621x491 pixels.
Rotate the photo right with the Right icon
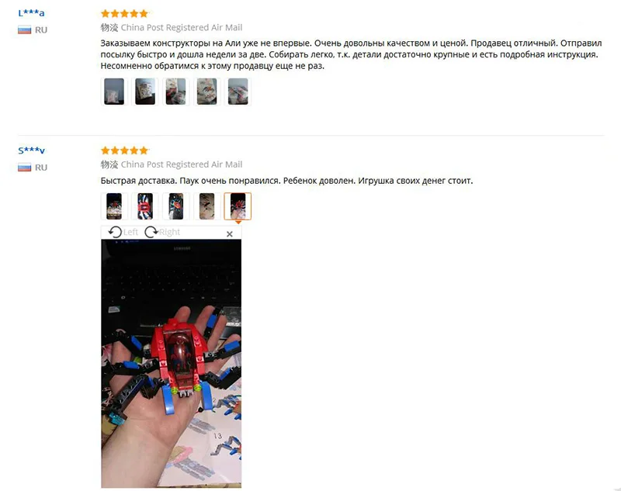162,232
